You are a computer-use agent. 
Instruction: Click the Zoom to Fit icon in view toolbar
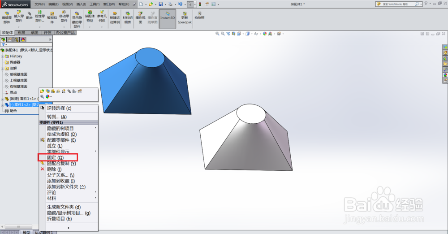(x=217, y=34)
